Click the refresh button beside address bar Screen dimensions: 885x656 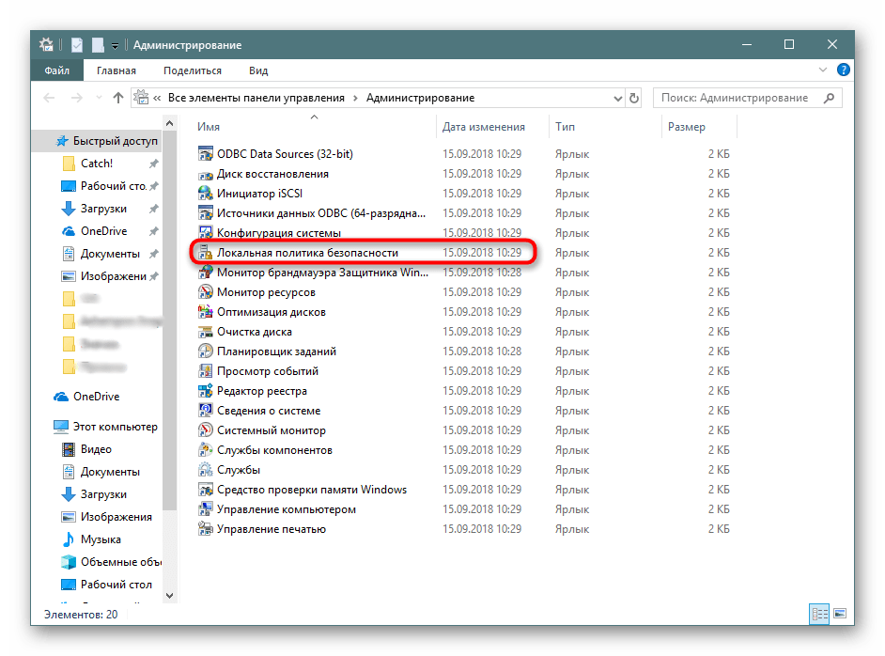click(634, 98)
